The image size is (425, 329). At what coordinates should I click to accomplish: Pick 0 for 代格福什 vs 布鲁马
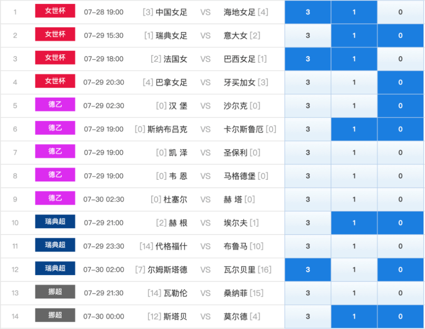click(400, 246)
